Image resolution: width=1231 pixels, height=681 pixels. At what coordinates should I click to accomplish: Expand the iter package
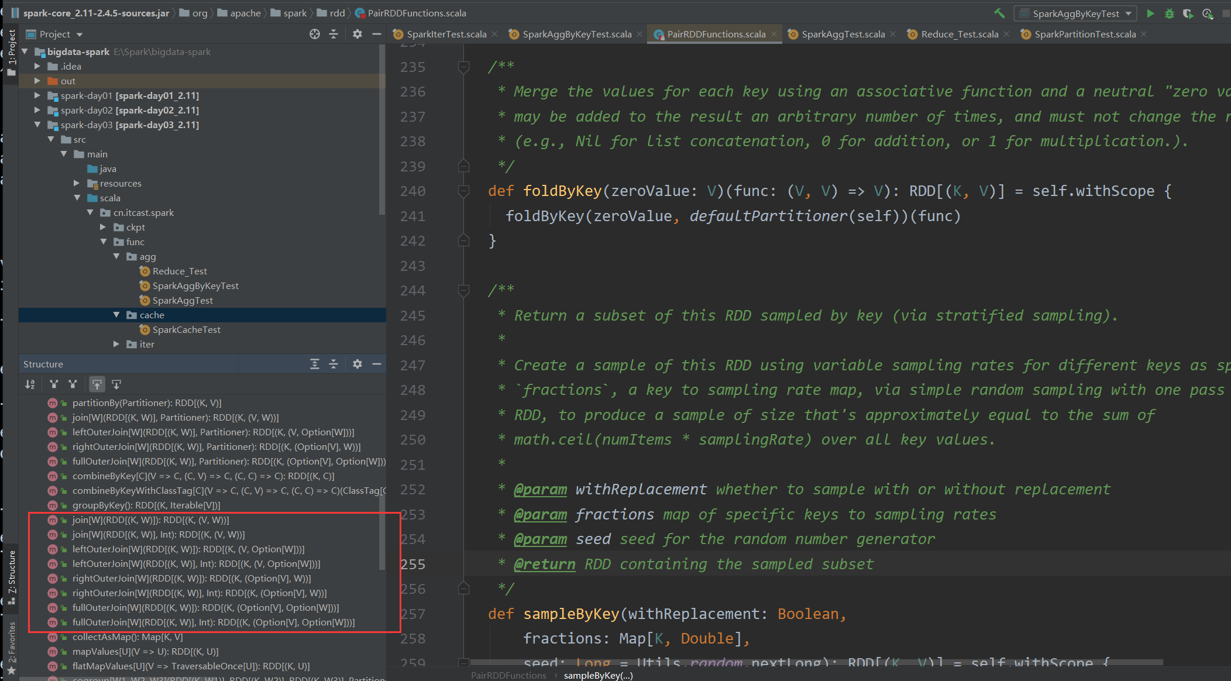[x=116, y=344]
